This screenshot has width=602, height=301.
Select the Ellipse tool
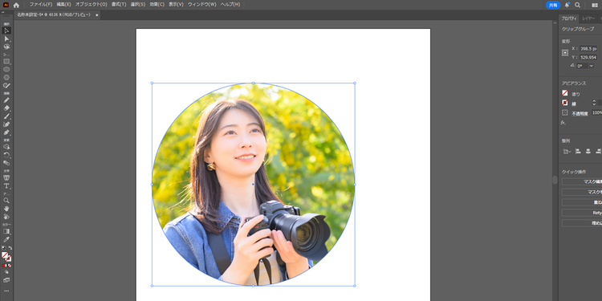[6, 70]
